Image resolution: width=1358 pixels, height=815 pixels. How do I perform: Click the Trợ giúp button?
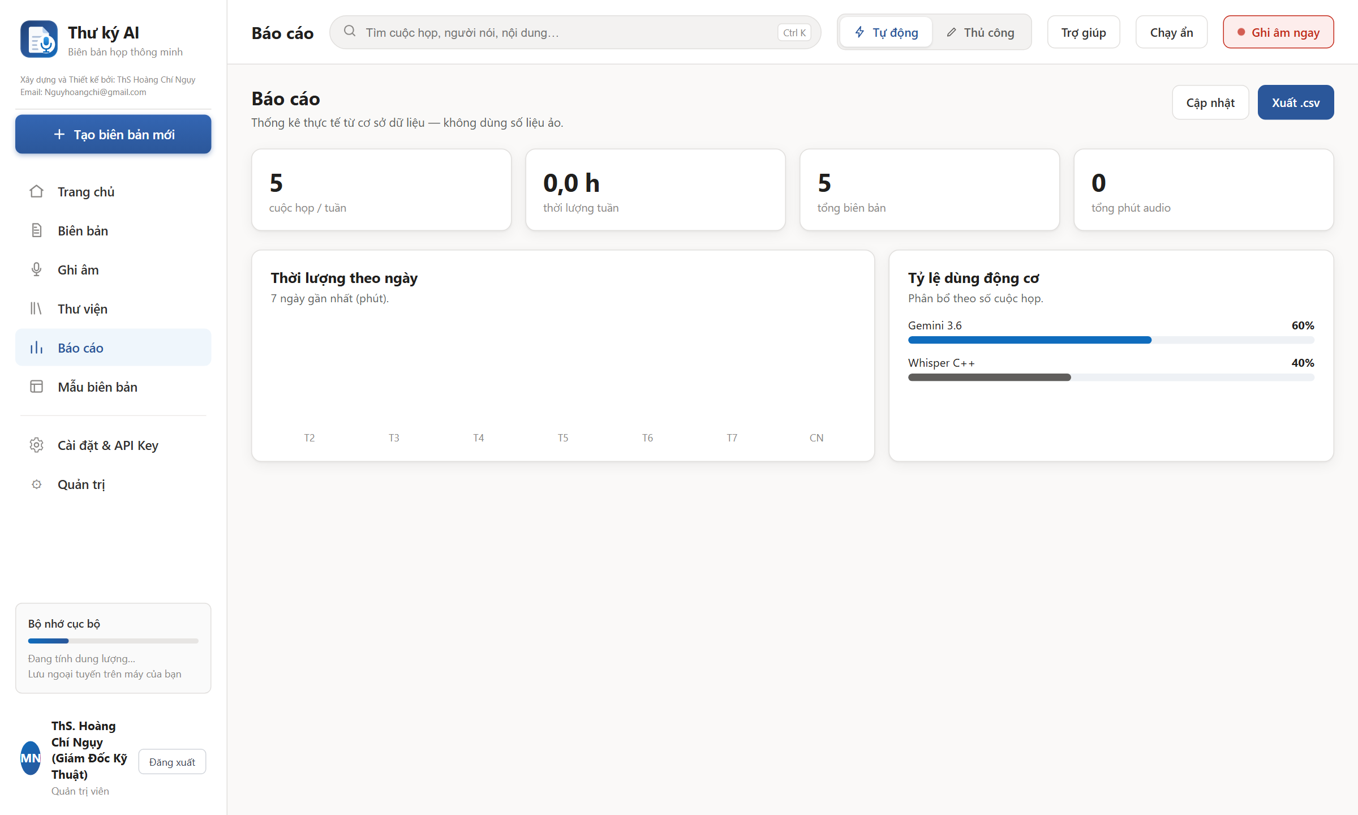click(x=1083, y=32)
